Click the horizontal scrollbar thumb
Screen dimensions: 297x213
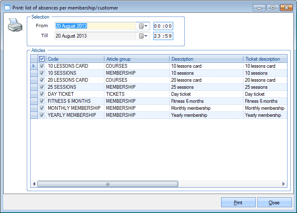(108, 184)
